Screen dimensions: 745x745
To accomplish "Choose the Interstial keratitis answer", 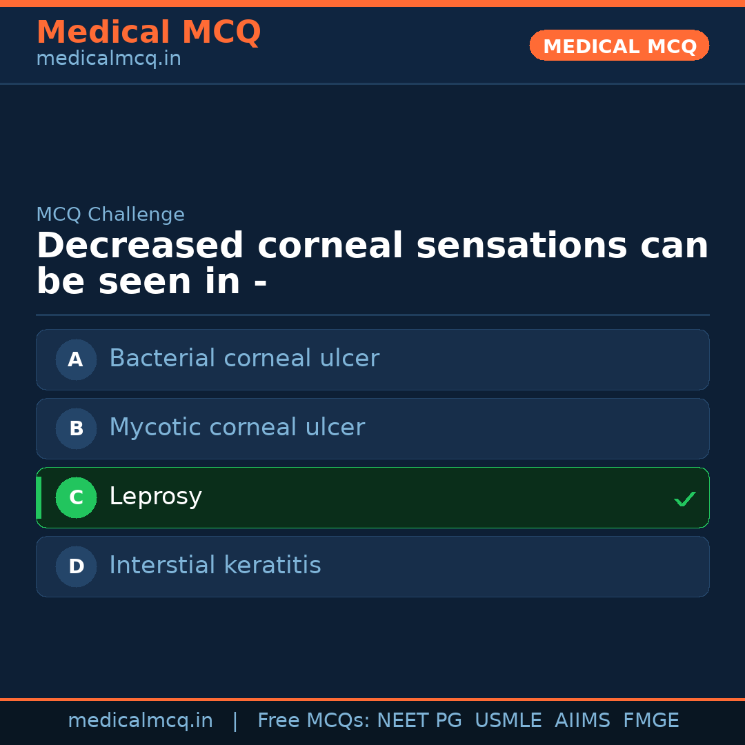I will tap(215, 566).
